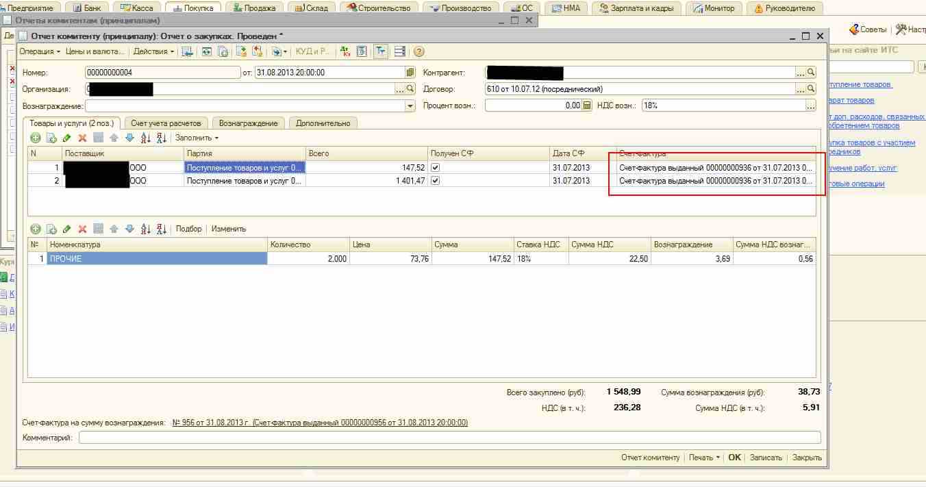
Task: Select the Партия cell in row 1
Action: tap(245, 168)
